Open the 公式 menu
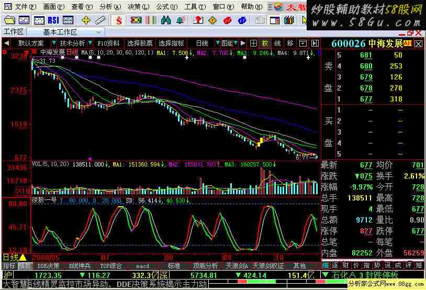The height and width of the screenshot is (290, 426). pyautogui.click(x=167, y=6)
